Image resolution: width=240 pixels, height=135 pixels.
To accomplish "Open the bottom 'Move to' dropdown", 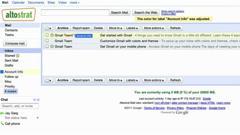I will coord(116,80).
